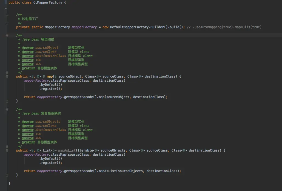
Task: Click the fold marker on the */ line above mapAsList
Action: [x=7, y=146]
